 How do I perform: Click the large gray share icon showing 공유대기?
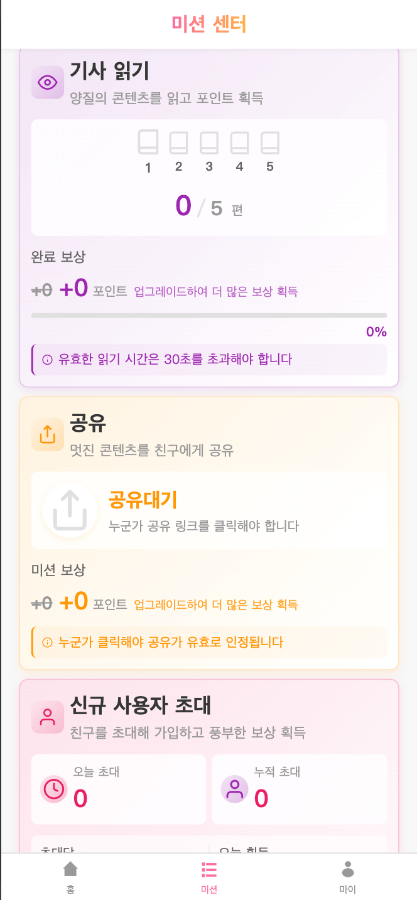point(70,510)
